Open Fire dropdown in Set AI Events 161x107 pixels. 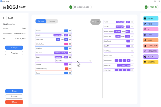point(58,39)
